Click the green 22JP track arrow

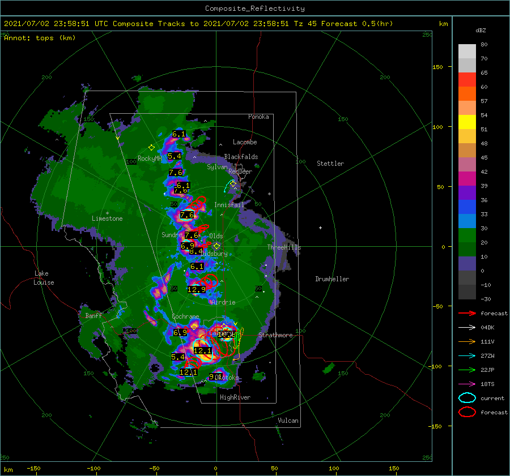[467, 370]
